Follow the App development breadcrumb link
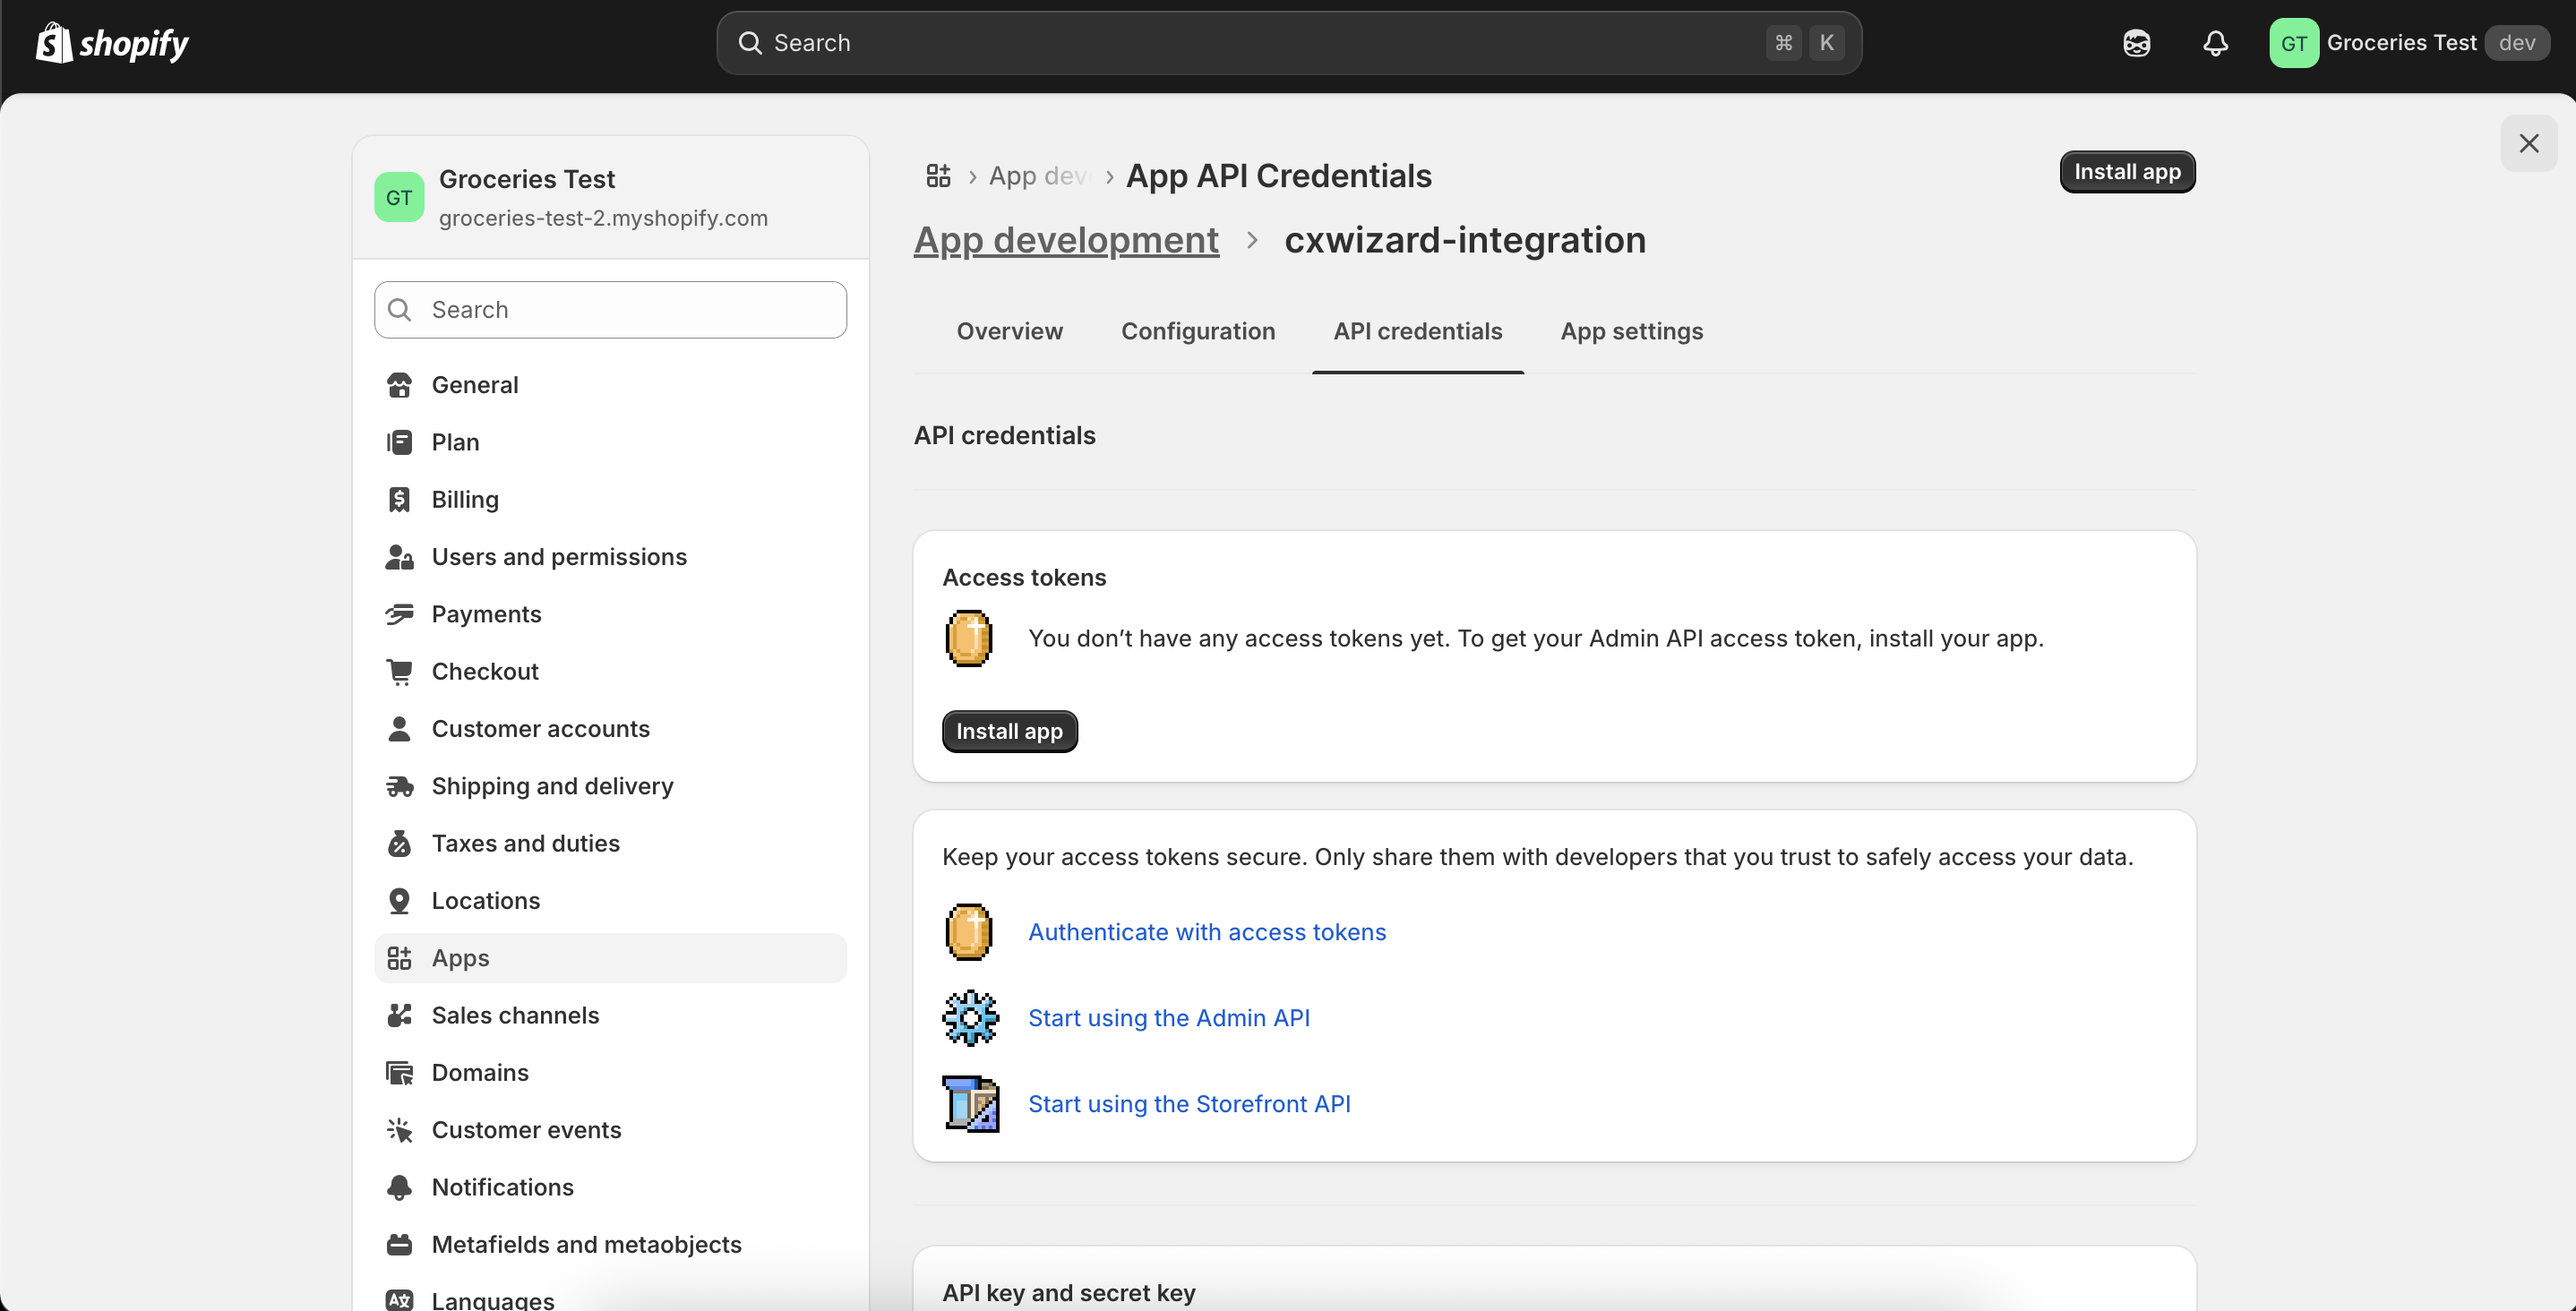This screenshot has height=1311, width=2576. [x=1065, y=240]
